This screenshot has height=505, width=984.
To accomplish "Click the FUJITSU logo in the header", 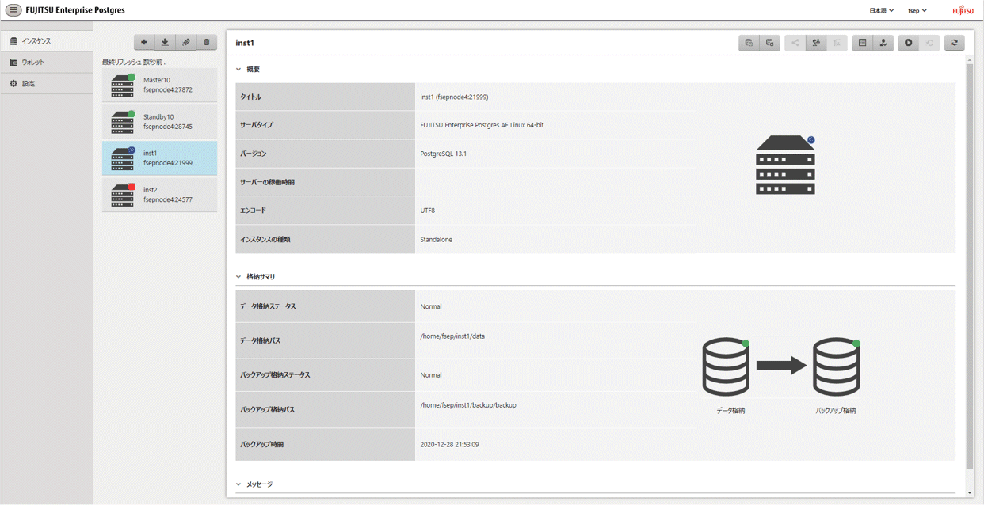I will point(963,10).
